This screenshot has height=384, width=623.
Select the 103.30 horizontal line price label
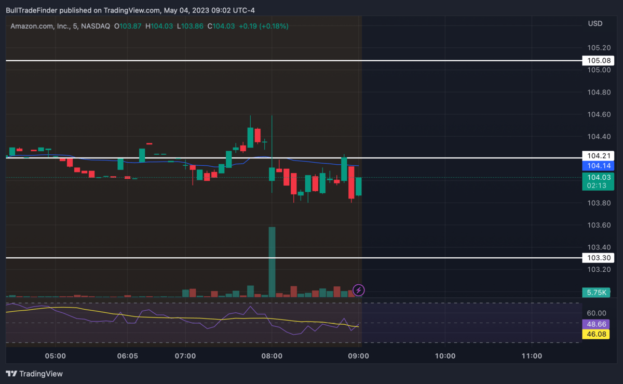click(x=598, y=258)
